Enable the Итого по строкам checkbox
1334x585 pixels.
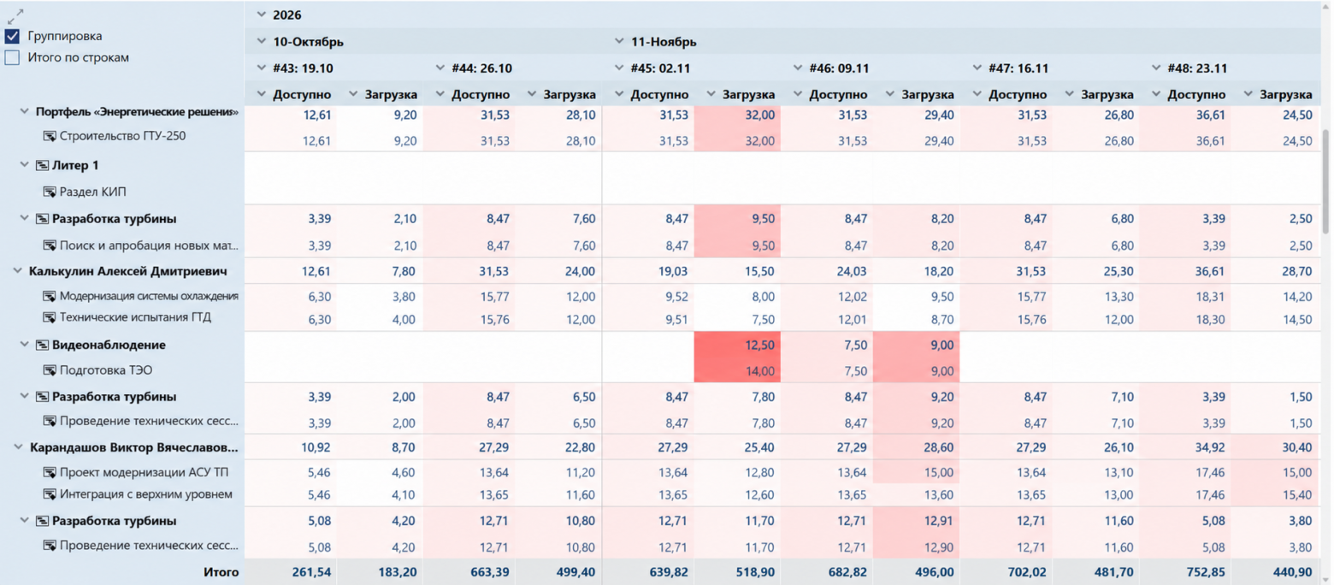(12, 58)
